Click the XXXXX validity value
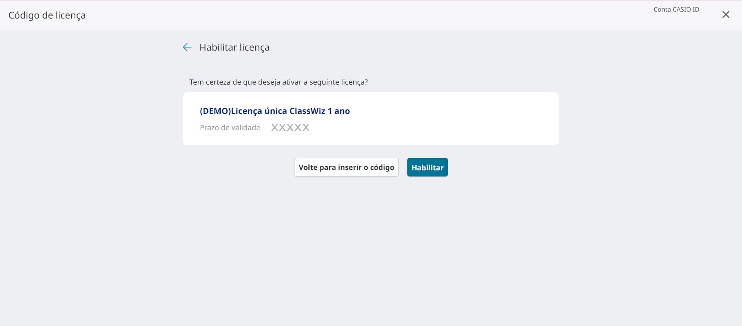The width and height of the screenshot is (742, 326). click(x=290, y=127)
